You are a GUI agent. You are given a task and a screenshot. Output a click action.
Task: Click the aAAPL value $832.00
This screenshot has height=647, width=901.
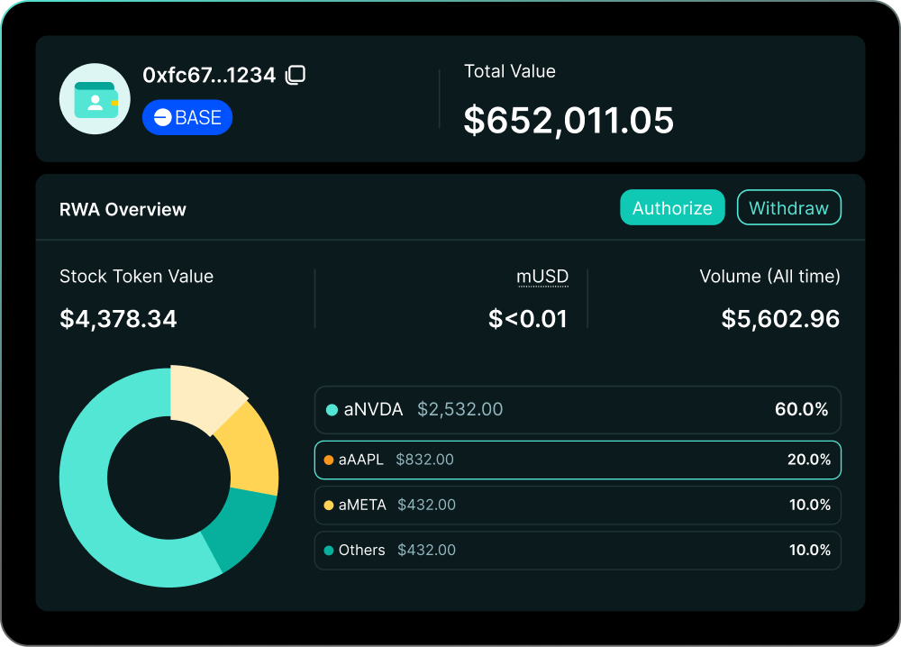click(x=424, y=460)
